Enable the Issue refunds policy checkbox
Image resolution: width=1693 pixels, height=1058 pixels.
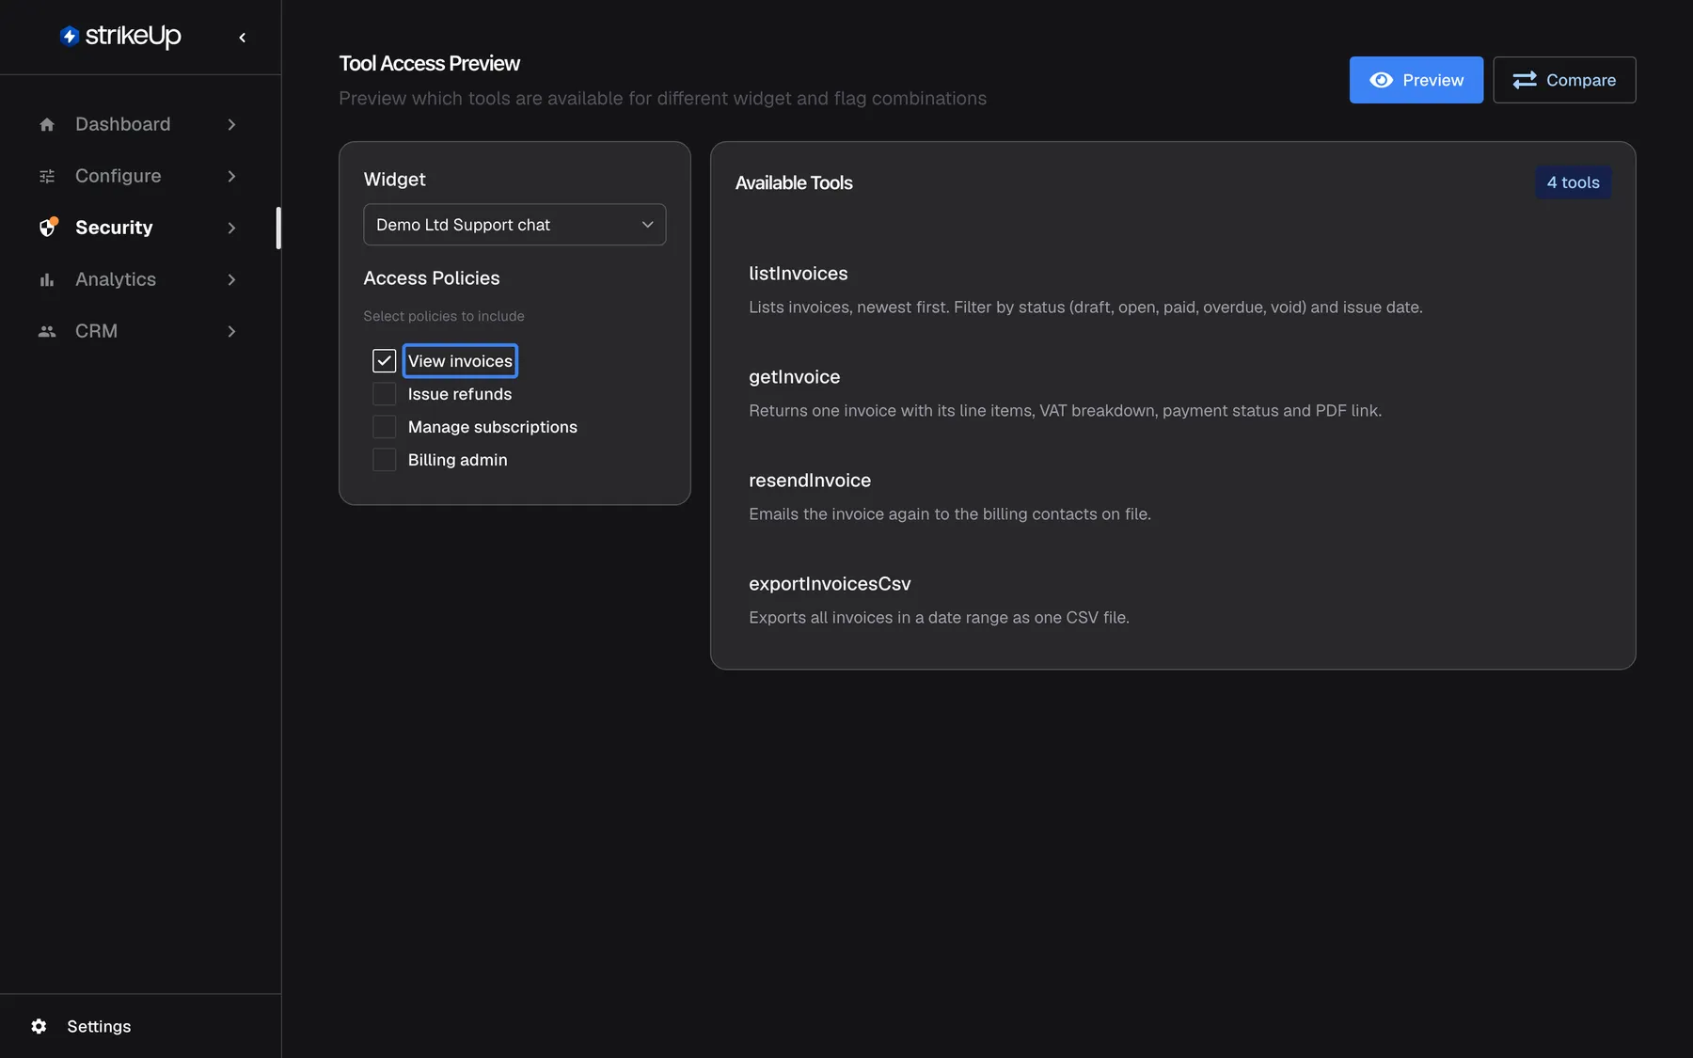(384, 394)
